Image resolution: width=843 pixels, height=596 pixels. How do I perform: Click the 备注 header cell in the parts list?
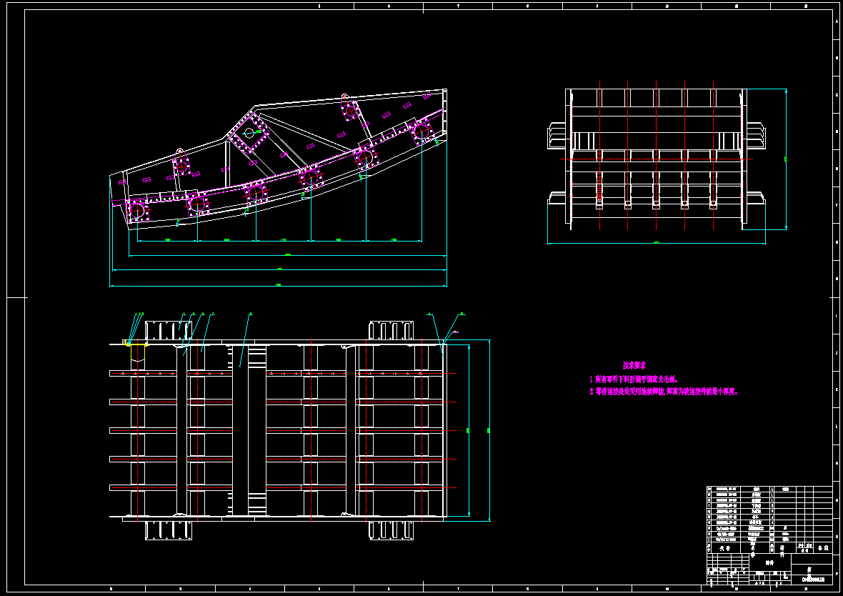(x=823, y=547)
